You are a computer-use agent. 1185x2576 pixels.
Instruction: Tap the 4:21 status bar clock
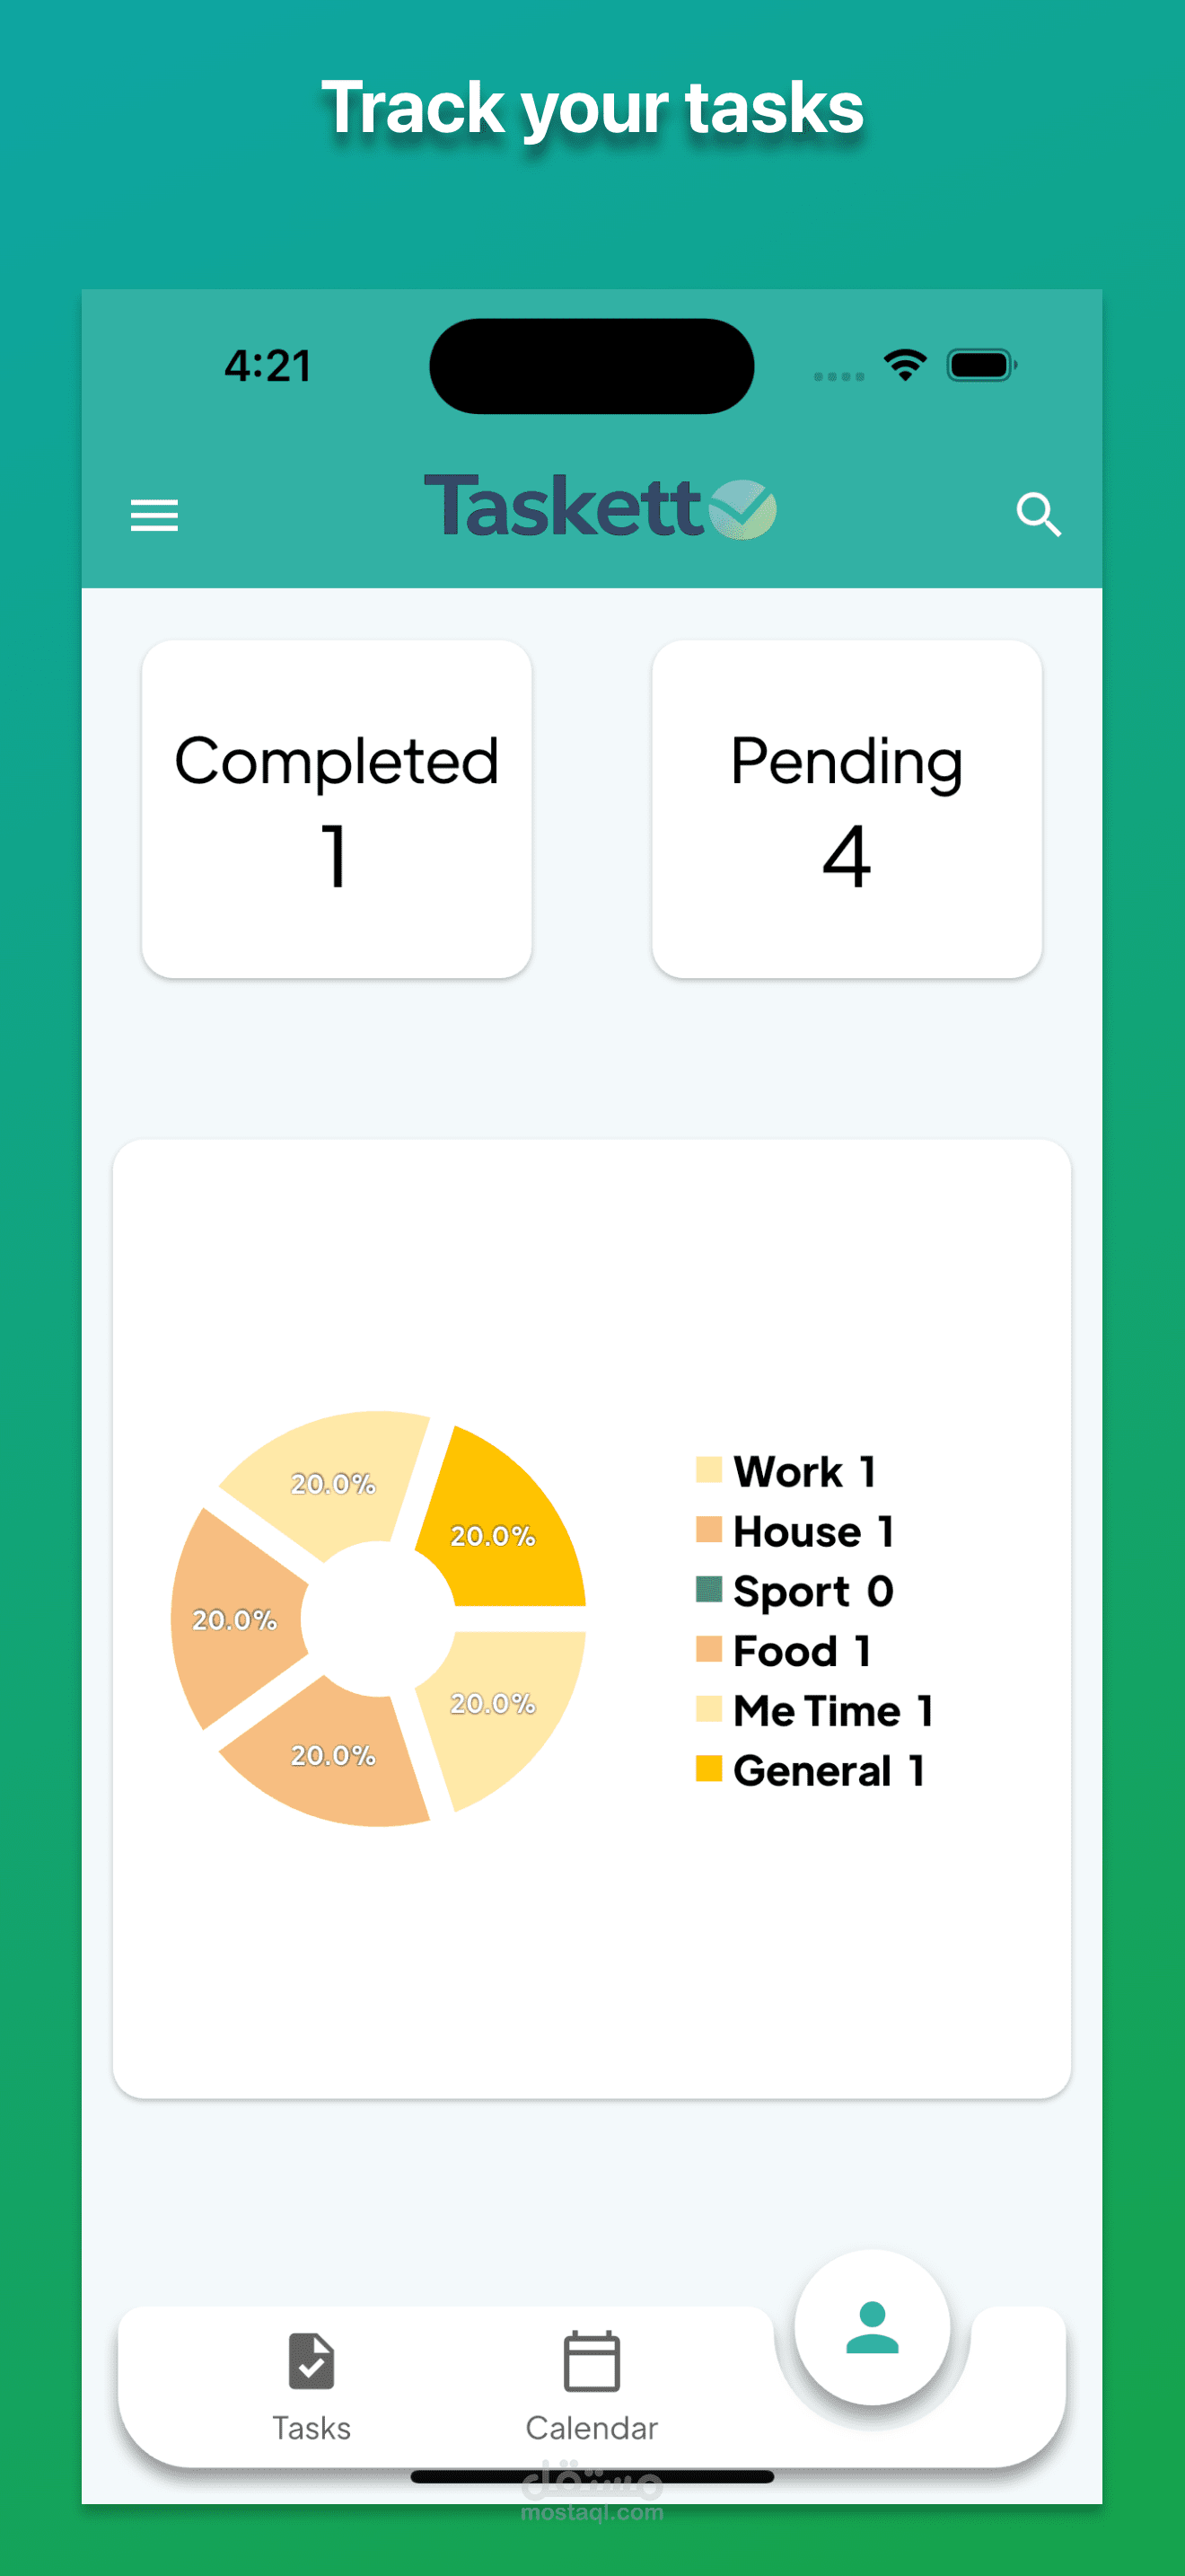pos(268,366)
